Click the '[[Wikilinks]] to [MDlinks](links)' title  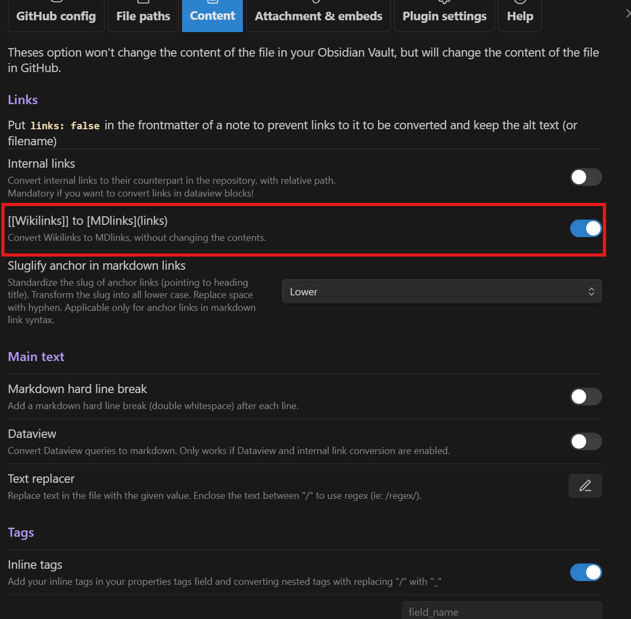[x=88, y=221]
